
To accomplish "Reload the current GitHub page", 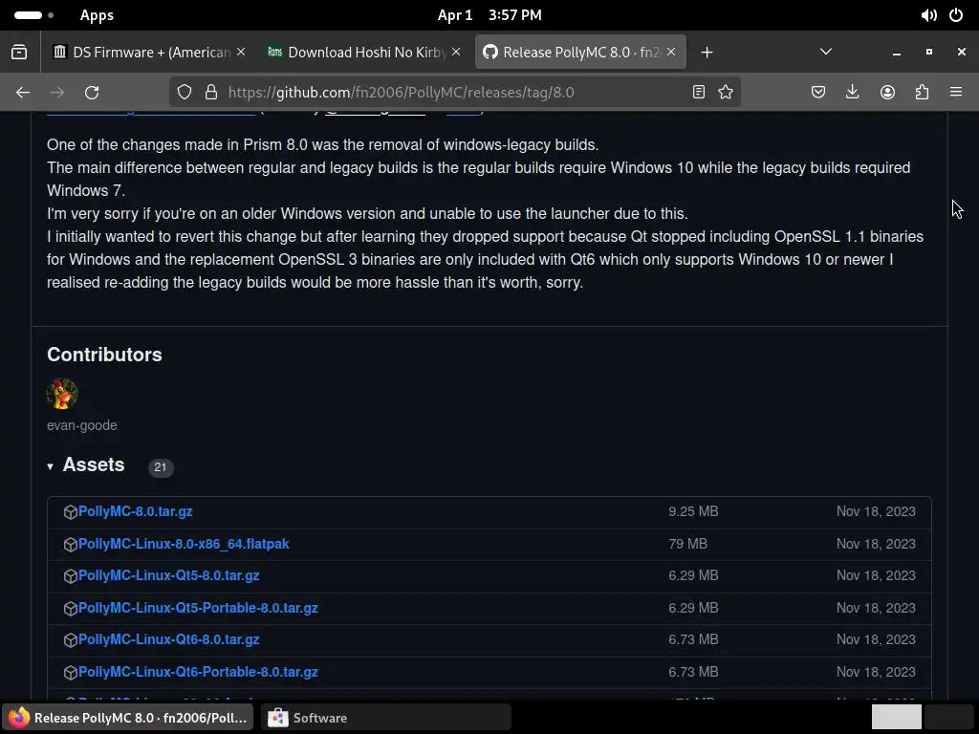I will pos(92,93).
